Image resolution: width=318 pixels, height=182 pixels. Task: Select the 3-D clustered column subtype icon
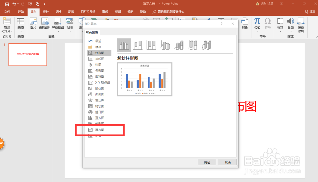165,45
